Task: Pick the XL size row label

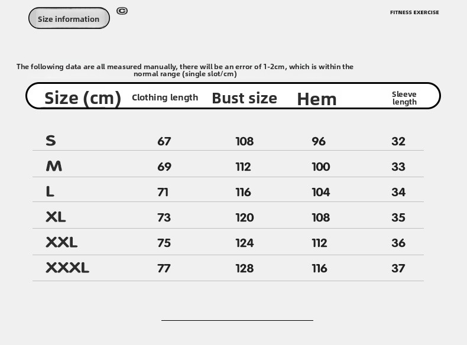Action: 56,217
